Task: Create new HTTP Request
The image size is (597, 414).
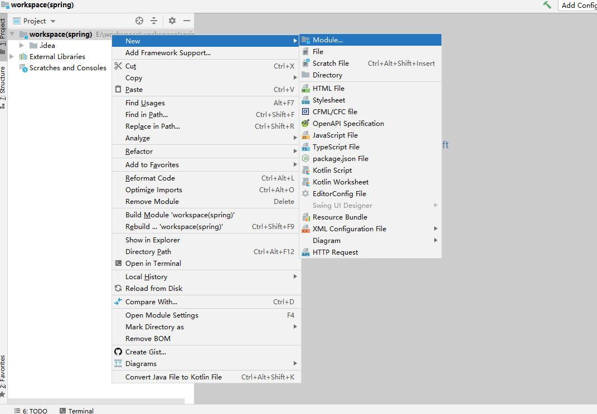Action: (335, 252)
